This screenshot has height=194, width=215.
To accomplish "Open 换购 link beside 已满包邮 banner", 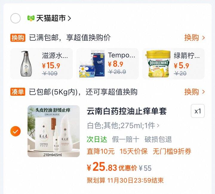I will click(195, 38).
